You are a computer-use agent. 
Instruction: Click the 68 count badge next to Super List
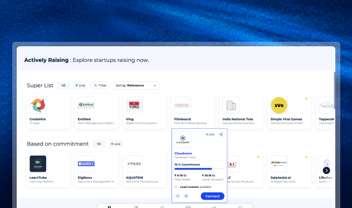[63, 85]
